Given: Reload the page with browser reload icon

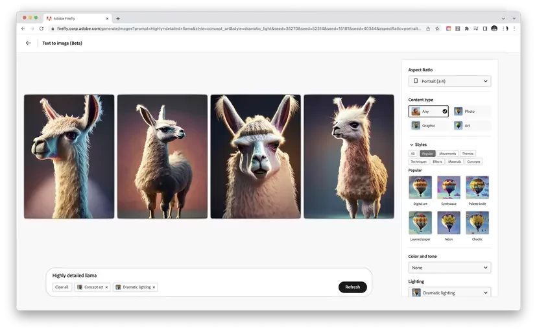Looking at the screenshot, I should [x=42, y=29].
